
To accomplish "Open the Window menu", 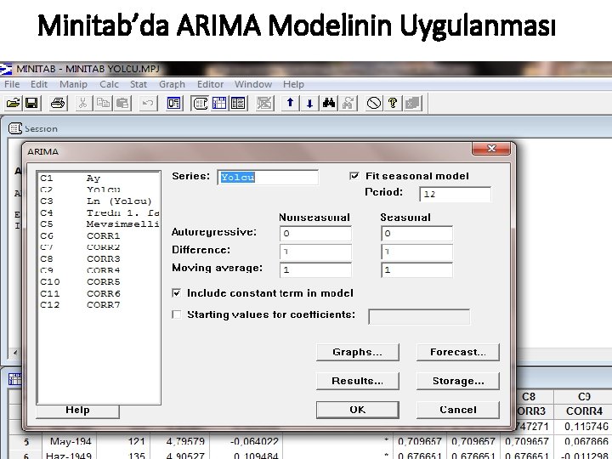I will coord(253,84).
